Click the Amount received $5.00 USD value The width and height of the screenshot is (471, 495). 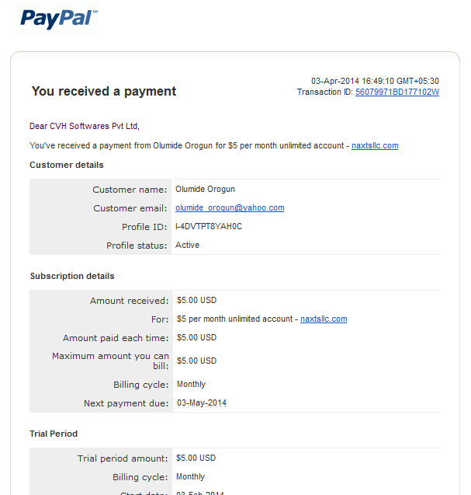pyautogui.click(x=196, y=300)
